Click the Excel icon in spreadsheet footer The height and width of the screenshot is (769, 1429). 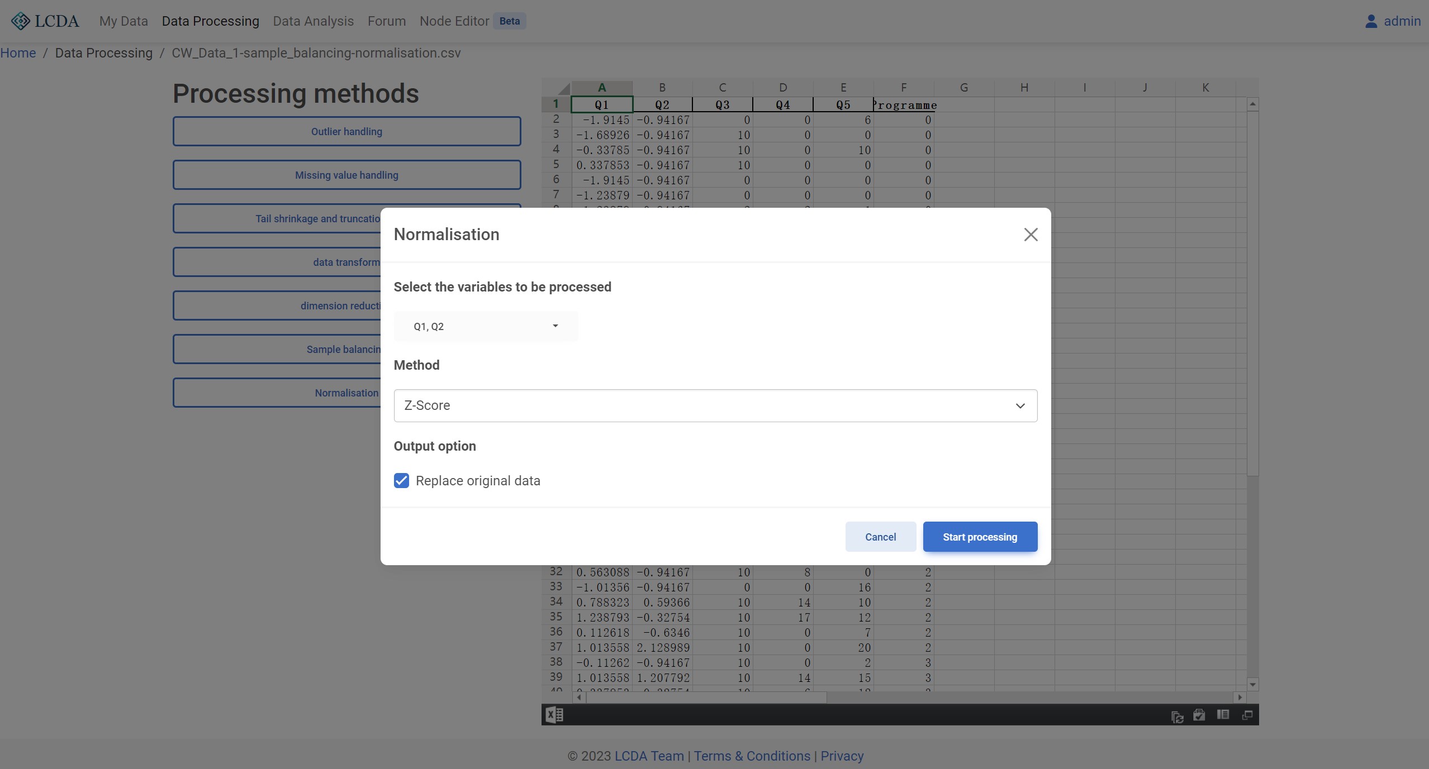click(554, 715)
